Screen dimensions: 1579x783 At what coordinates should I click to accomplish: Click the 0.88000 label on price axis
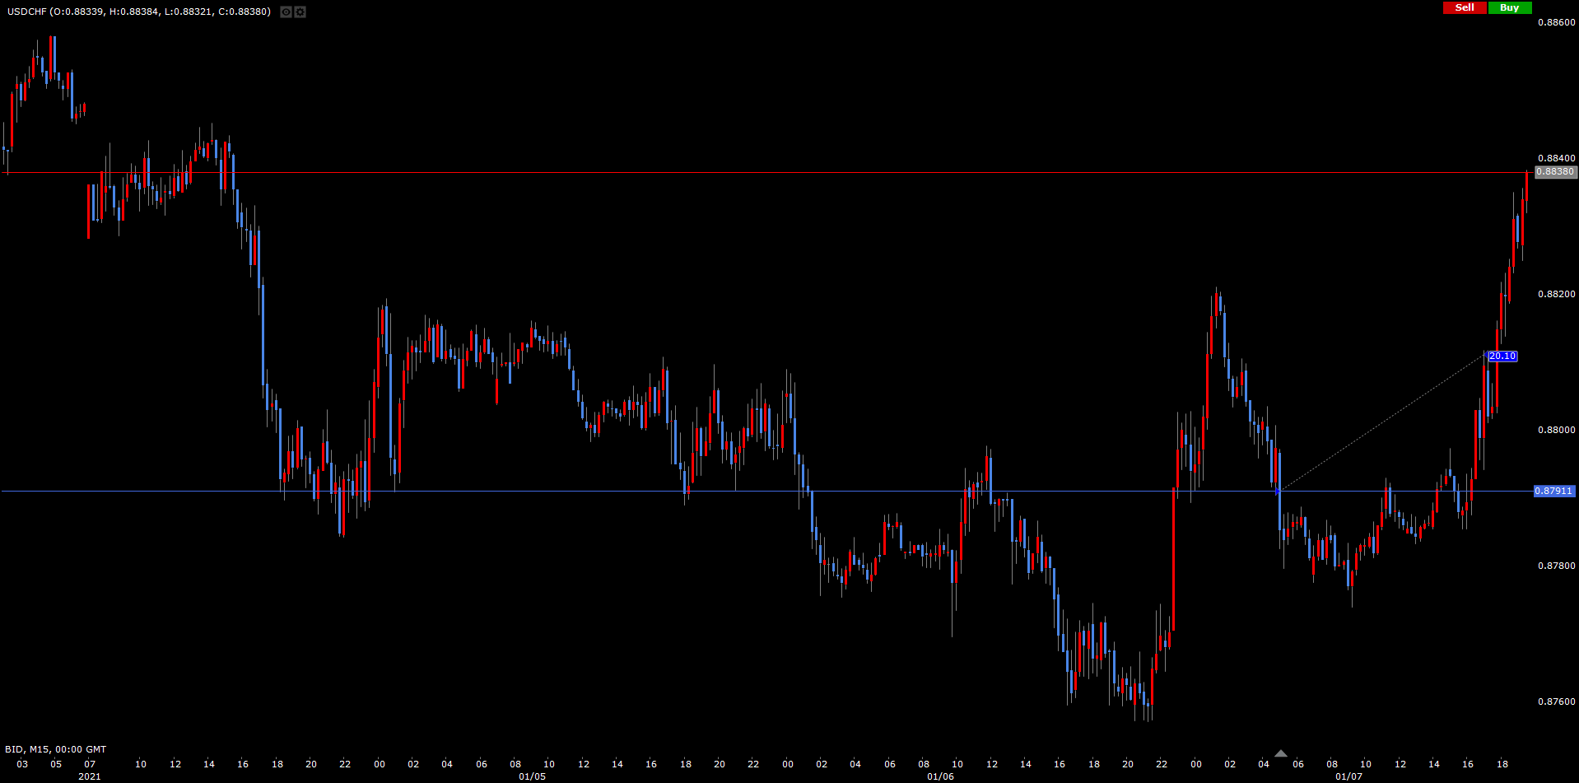pos(1556,430)
